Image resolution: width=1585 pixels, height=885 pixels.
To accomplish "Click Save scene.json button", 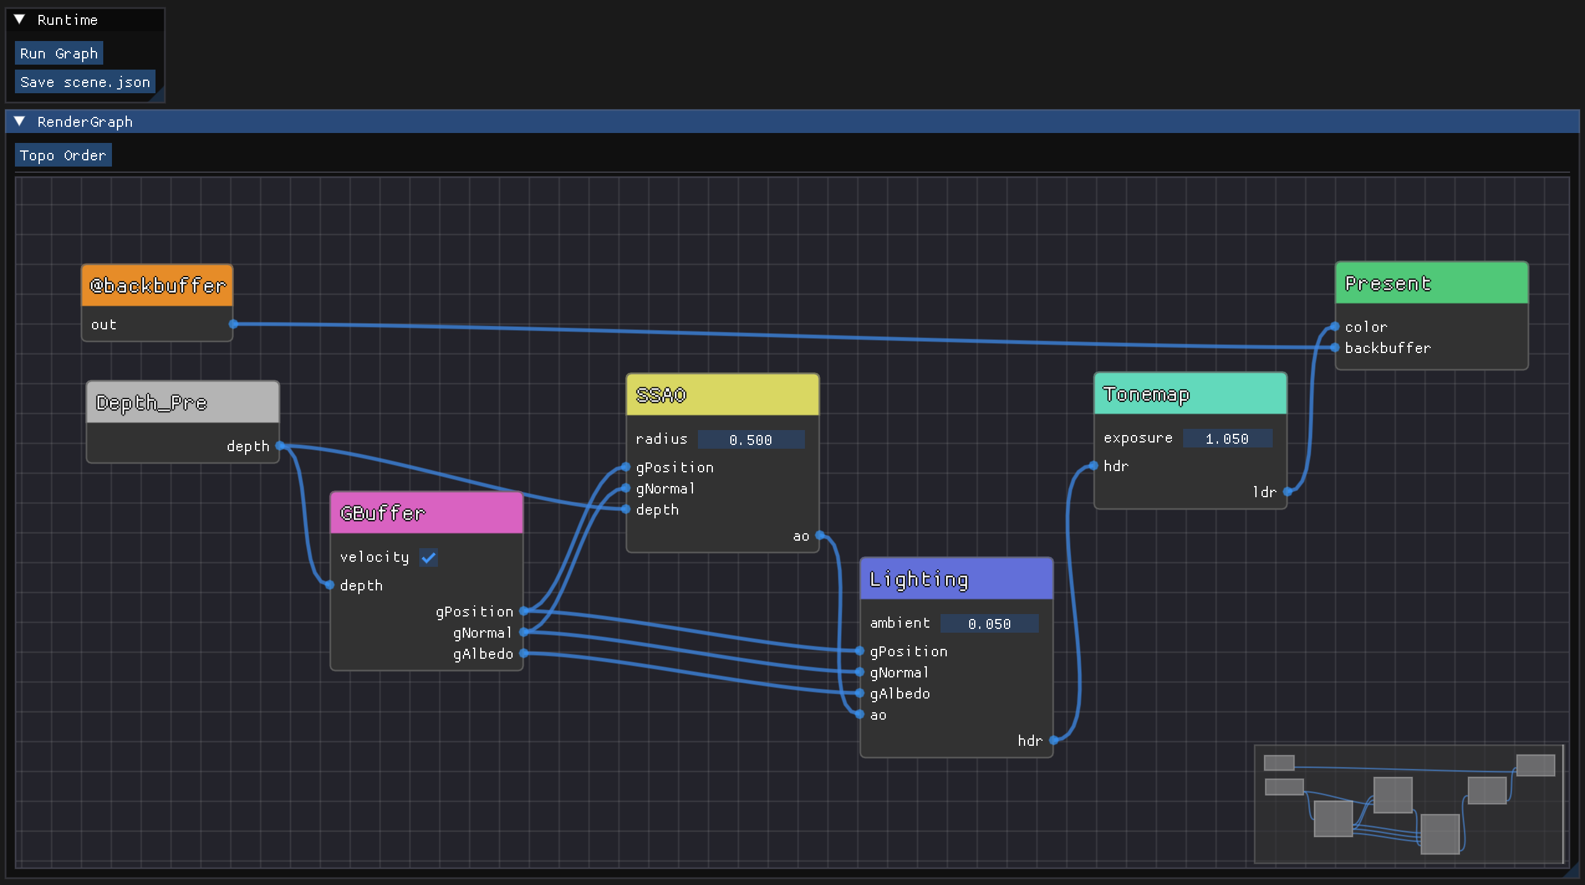I will pyautogui.click(x=85, y=82).
